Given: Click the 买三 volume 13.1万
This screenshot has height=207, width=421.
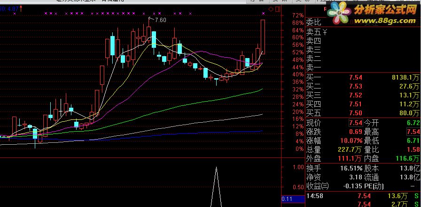Looking at the screenshot, I should [x=409, y=95].
